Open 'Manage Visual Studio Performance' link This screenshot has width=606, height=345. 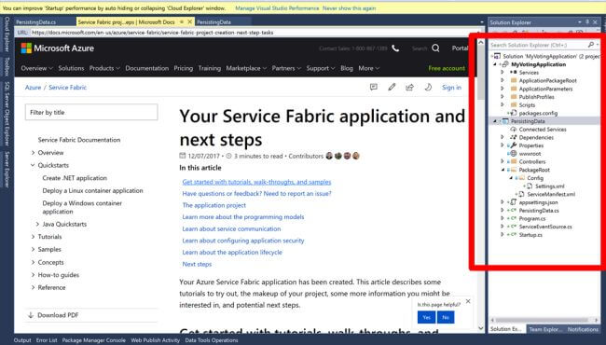click(x=277, y=7)
